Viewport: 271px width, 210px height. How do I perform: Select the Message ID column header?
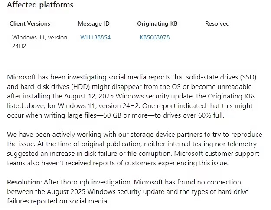(x=93, y=23)
